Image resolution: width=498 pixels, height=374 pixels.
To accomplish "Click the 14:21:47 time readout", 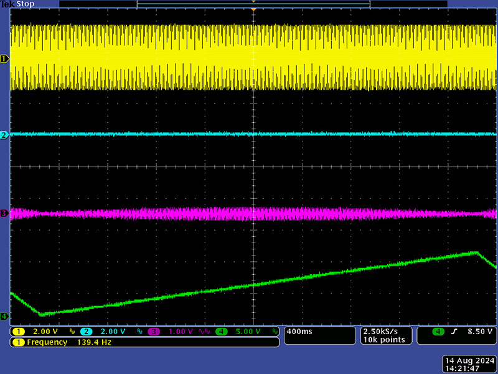I will point(462,369).
